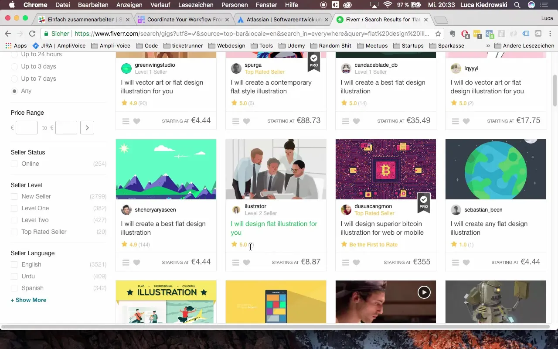Viewport: 558px width, 349px height.
Task: Open the Udemy bookmarks folder
Action: pos(293,45)
